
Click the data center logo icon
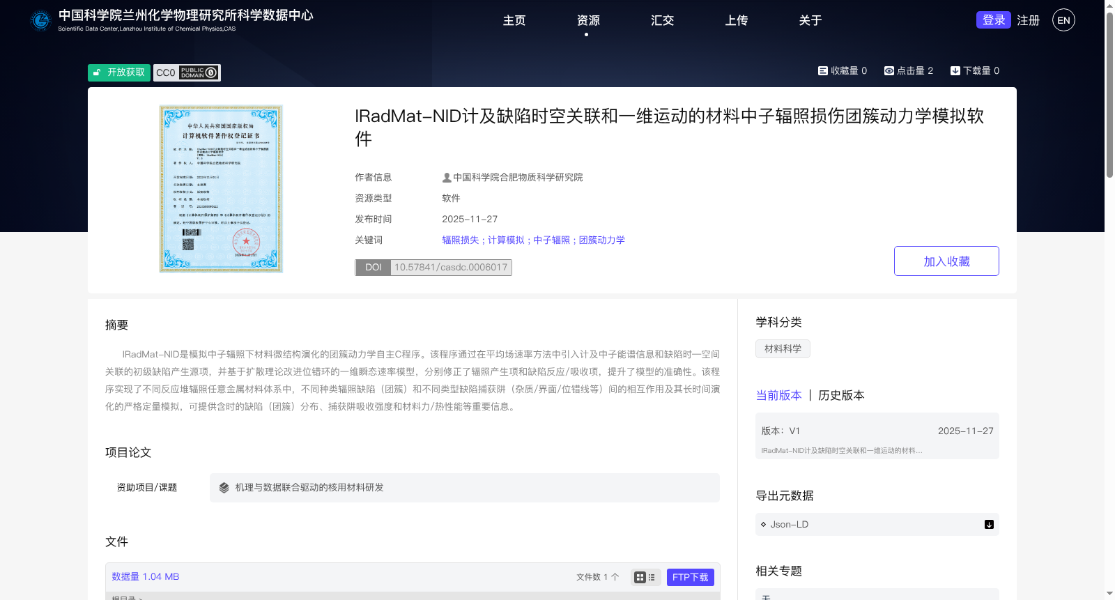click(x=41, y=21)
